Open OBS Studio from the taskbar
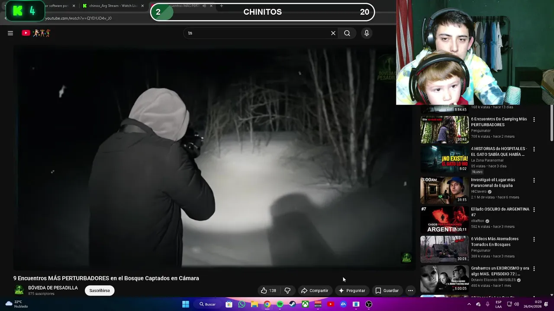This screenshot has height=311, width=554. [x=369, y=304]
